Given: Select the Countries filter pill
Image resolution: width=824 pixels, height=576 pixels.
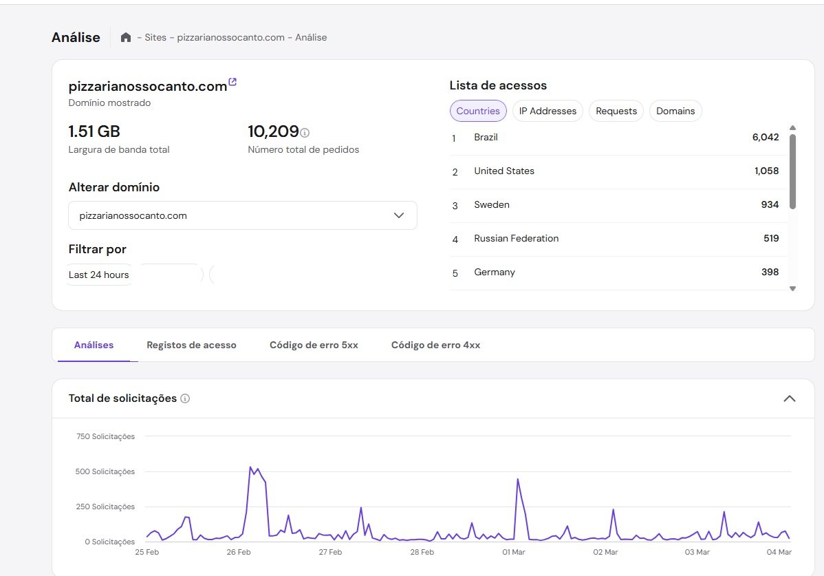Looking at the screenshot, I should pos(478,111).
